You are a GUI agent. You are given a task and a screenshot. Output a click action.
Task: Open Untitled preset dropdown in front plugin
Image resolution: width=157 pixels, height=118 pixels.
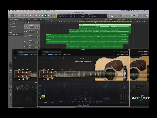52,52
